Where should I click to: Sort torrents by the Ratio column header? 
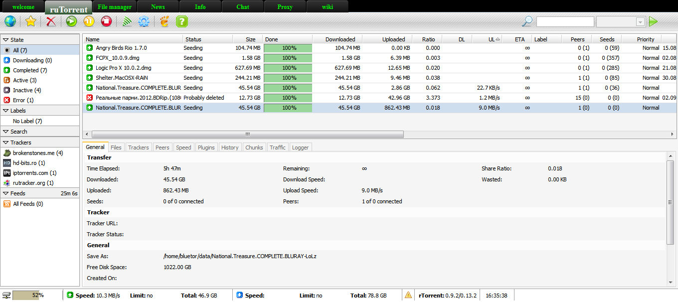(x=427, y=39)
